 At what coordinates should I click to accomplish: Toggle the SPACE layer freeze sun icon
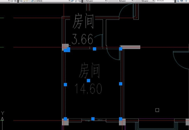(27, 1)
